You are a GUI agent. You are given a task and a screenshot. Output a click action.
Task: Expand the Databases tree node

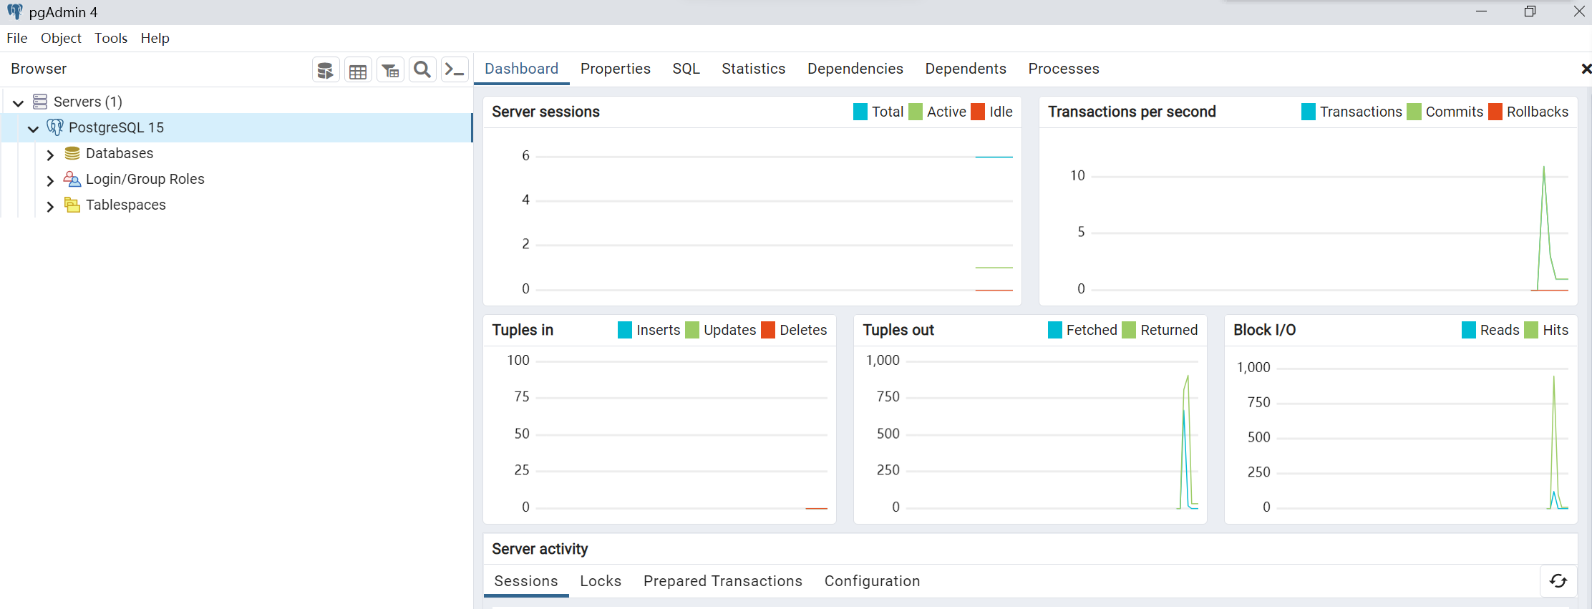click(x=50, y=154)
